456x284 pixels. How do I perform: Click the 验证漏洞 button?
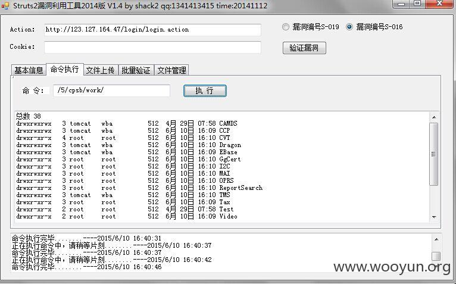coord(304,48)
